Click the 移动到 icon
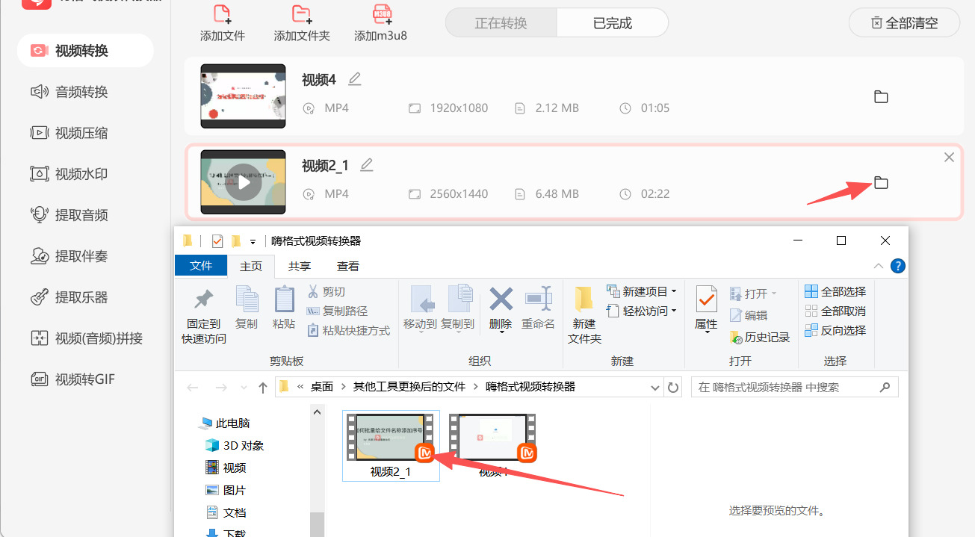975x537 pixels. pos(423,298)
